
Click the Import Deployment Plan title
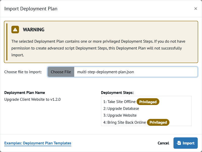pos(31,9)
